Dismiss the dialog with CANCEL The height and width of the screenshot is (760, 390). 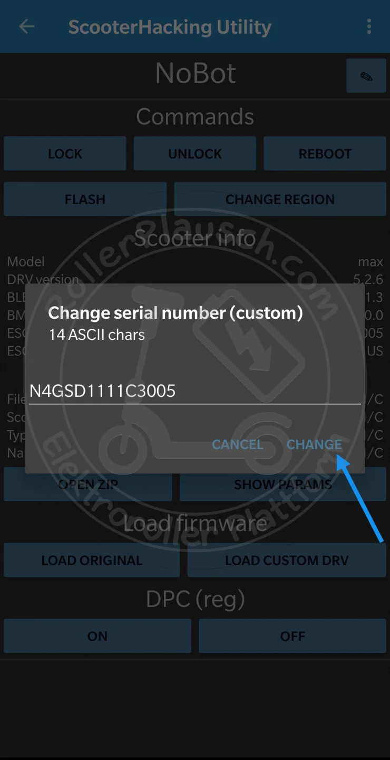pos(238,444)
